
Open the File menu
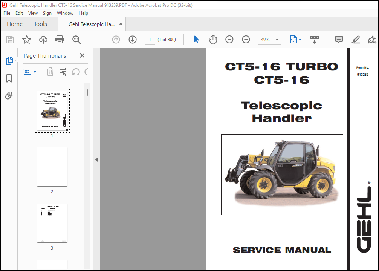tap(7, 13)
